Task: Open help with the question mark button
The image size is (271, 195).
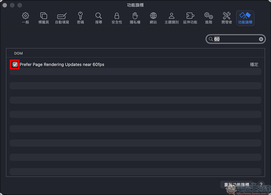Action: (x=261, y=184)
